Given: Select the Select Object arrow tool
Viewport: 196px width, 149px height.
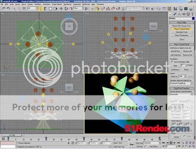Looking at the screenshot, I should tap(41, 9).
